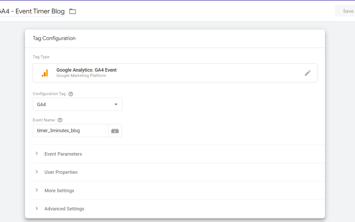Expand the User Properties section
This screenshot has width=355, height=222.
point(61,172)
